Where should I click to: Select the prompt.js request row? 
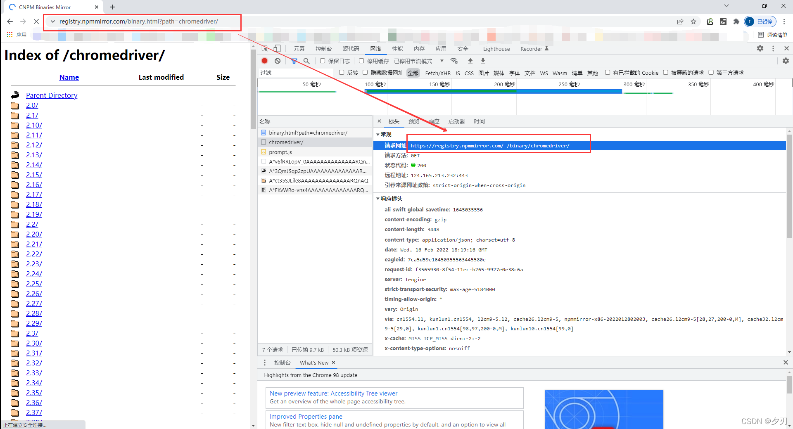point(315,152)
